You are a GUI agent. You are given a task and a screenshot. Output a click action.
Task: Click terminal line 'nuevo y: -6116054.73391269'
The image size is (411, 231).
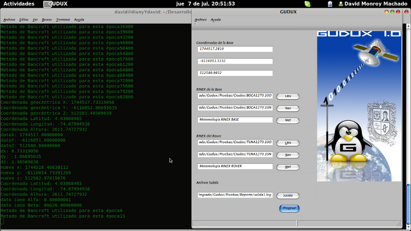click(x=35, y=173)
